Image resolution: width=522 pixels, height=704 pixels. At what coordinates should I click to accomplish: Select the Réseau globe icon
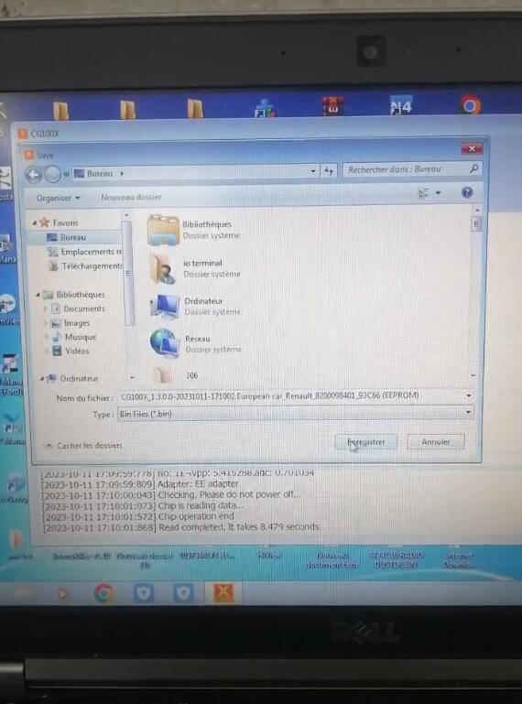point(164,343)
